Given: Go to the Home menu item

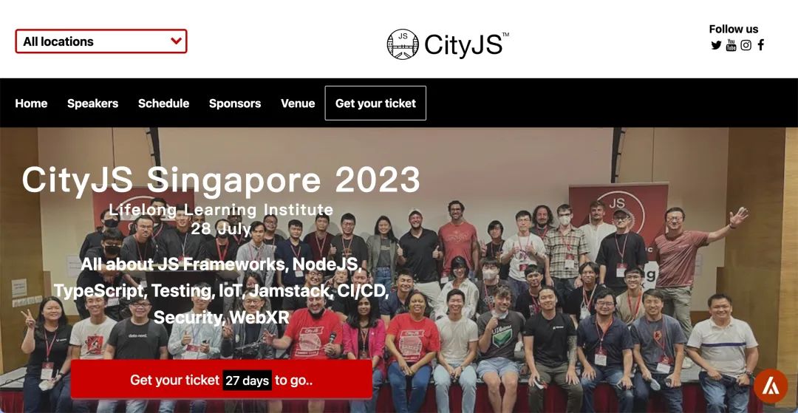Looking at the screenshot, I should click(x=31, y=103).
